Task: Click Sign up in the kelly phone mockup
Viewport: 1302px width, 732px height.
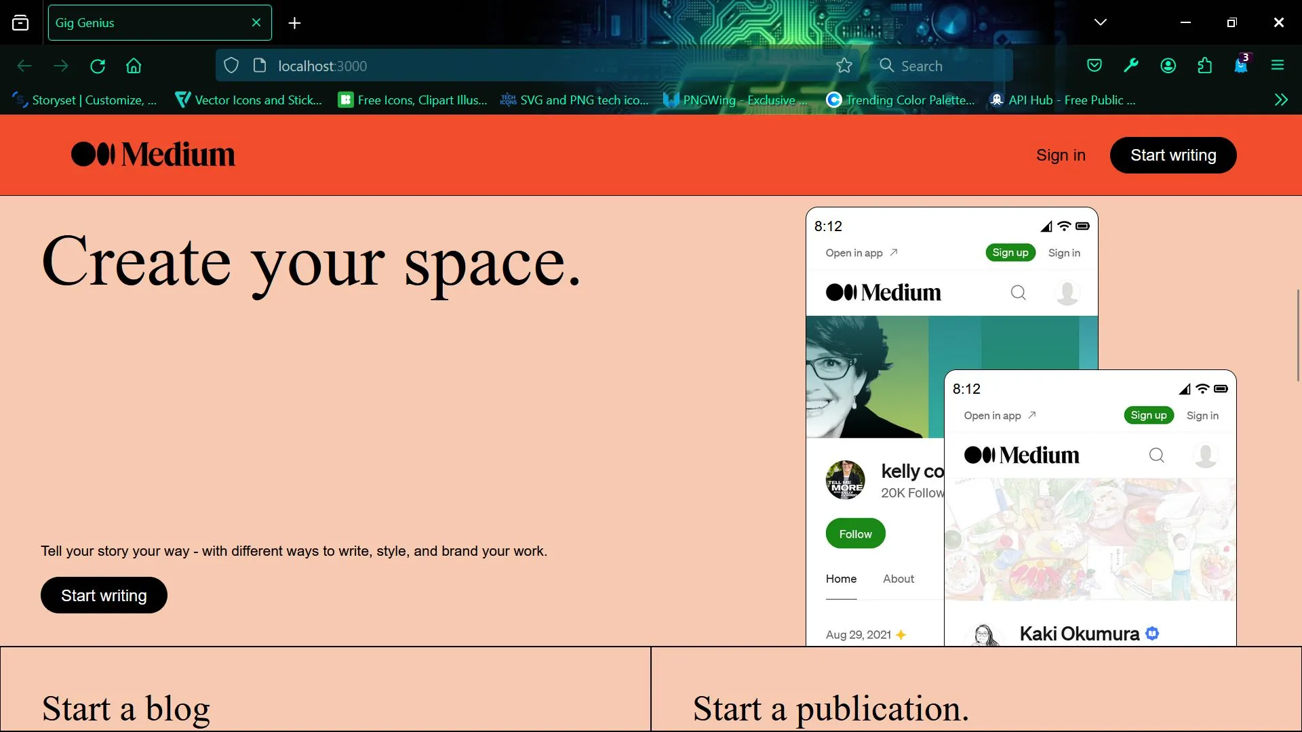Action: 1010,252
